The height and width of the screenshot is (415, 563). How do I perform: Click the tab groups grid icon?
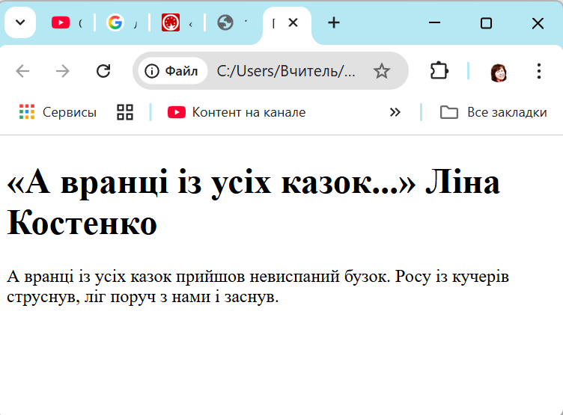point(125,112)
